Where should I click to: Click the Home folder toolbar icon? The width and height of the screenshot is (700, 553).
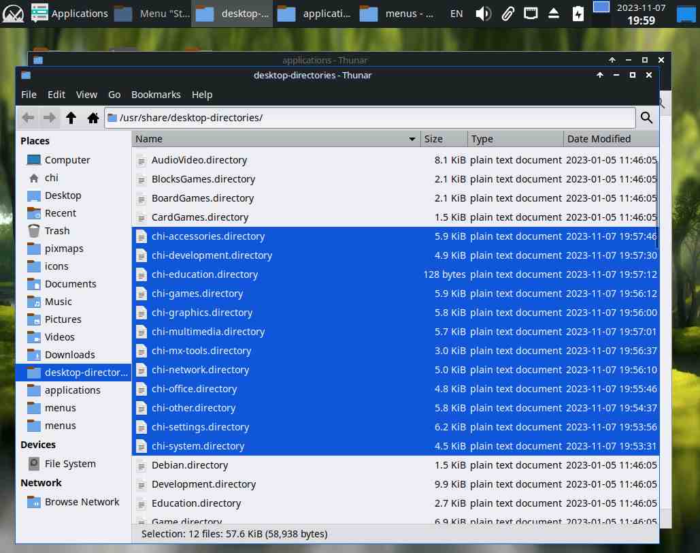tap(93, 118)
